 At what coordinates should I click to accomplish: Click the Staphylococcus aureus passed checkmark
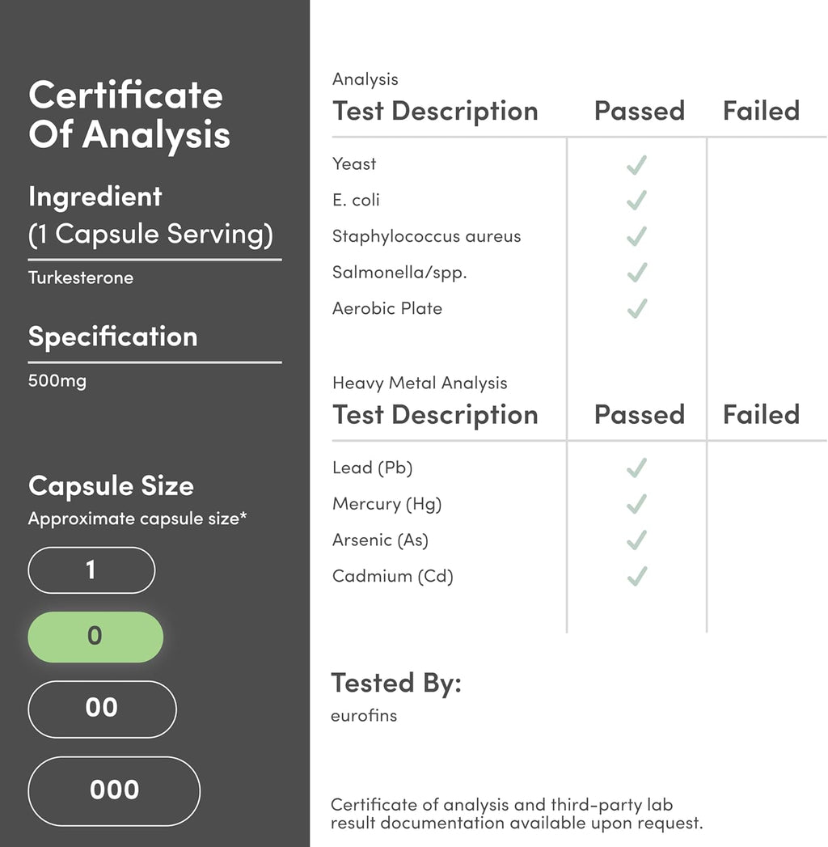(636, 236)
